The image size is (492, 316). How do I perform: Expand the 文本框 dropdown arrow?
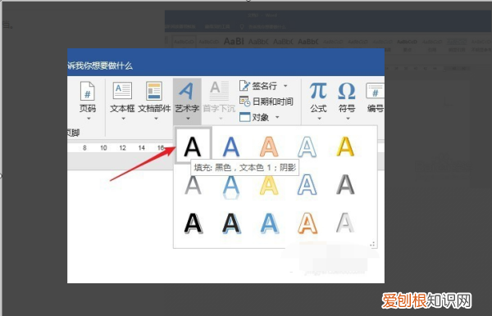(x=123, y=119)
